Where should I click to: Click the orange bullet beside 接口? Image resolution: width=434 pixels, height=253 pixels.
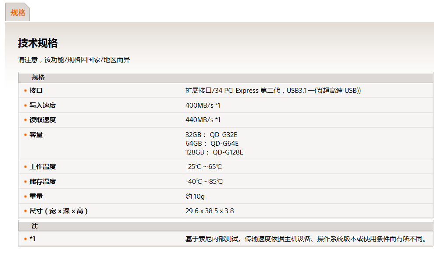click(x=25, y=91)
